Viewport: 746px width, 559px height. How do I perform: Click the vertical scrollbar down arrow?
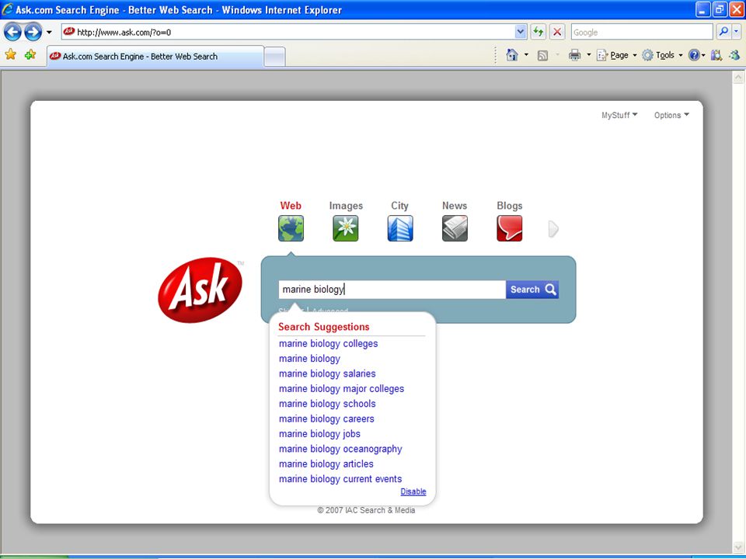point(738,547)
